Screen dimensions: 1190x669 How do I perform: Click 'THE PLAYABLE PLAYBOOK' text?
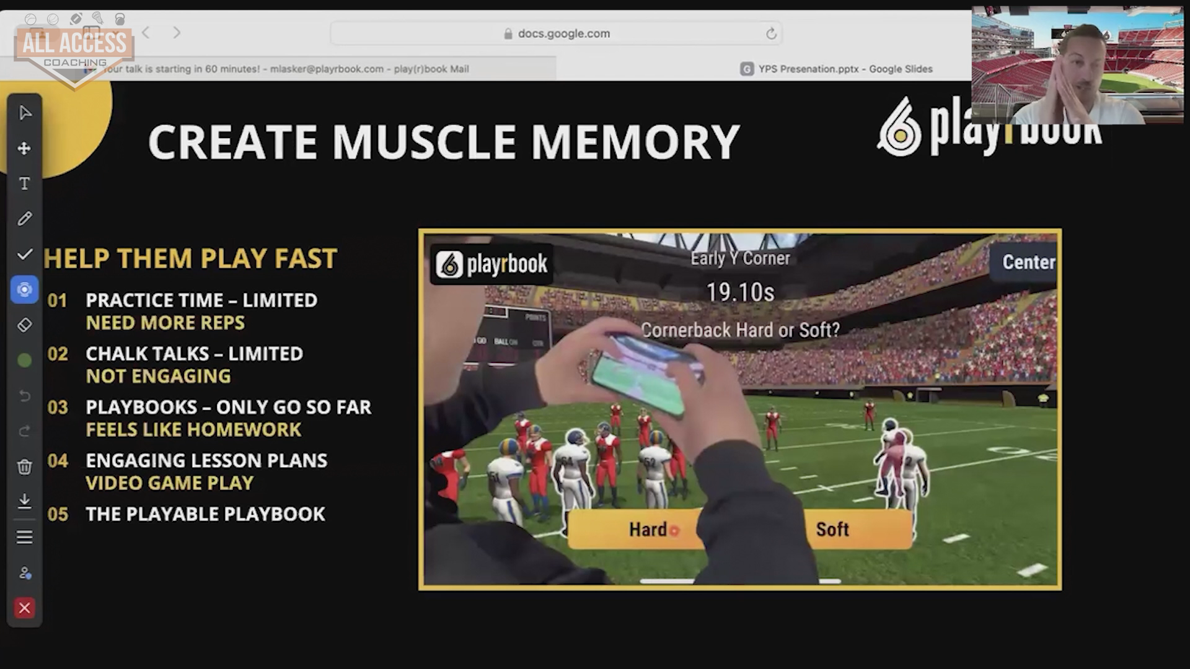tap(205, 514)
